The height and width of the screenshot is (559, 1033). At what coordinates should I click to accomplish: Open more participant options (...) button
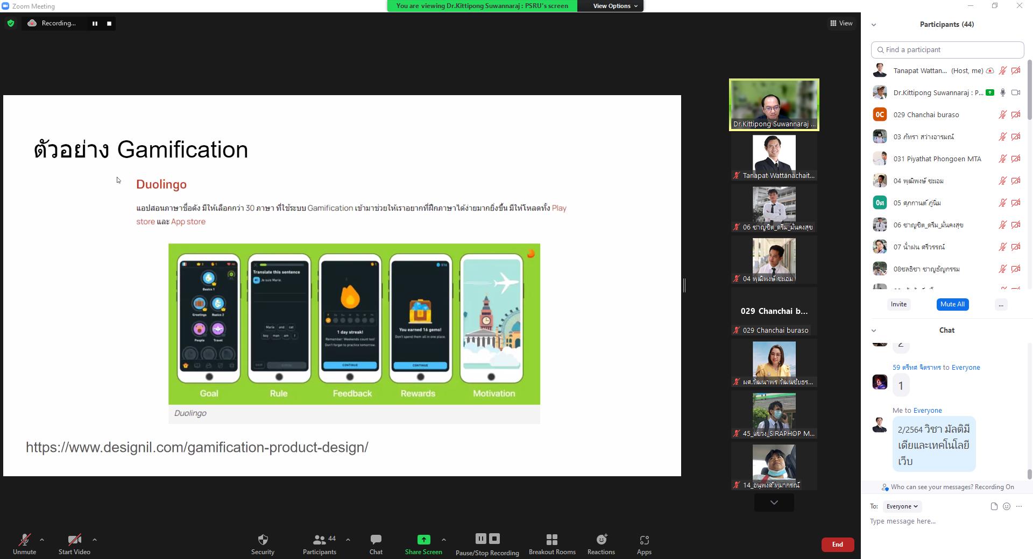[x=1001, y=304]
